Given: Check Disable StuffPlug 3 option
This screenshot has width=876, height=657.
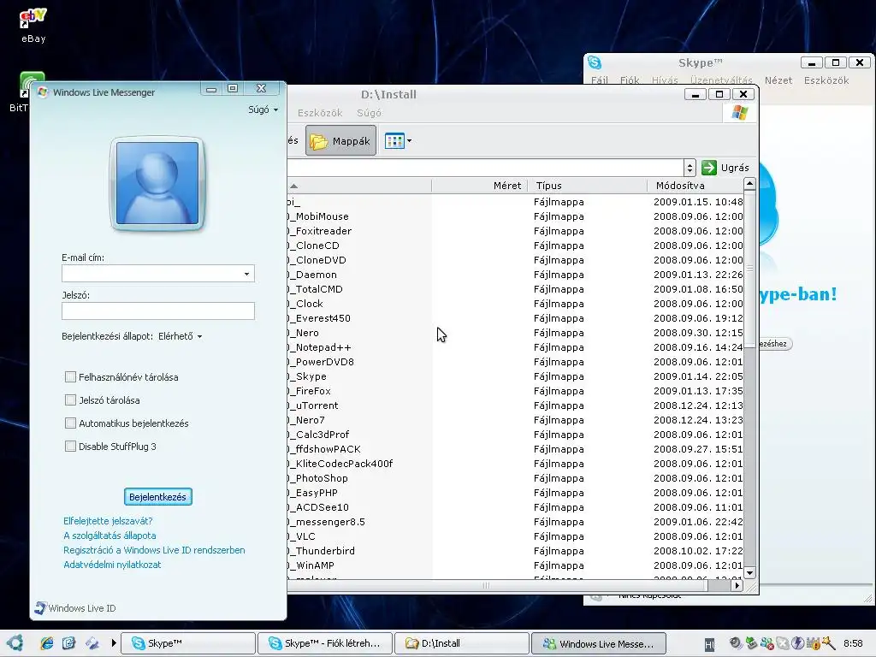Looking at the screenshot, I should (70, 446).
